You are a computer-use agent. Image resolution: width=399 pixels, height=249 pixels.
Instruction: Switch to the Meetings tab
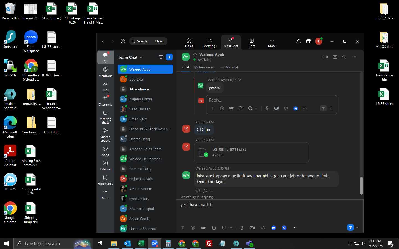(210, 43)
